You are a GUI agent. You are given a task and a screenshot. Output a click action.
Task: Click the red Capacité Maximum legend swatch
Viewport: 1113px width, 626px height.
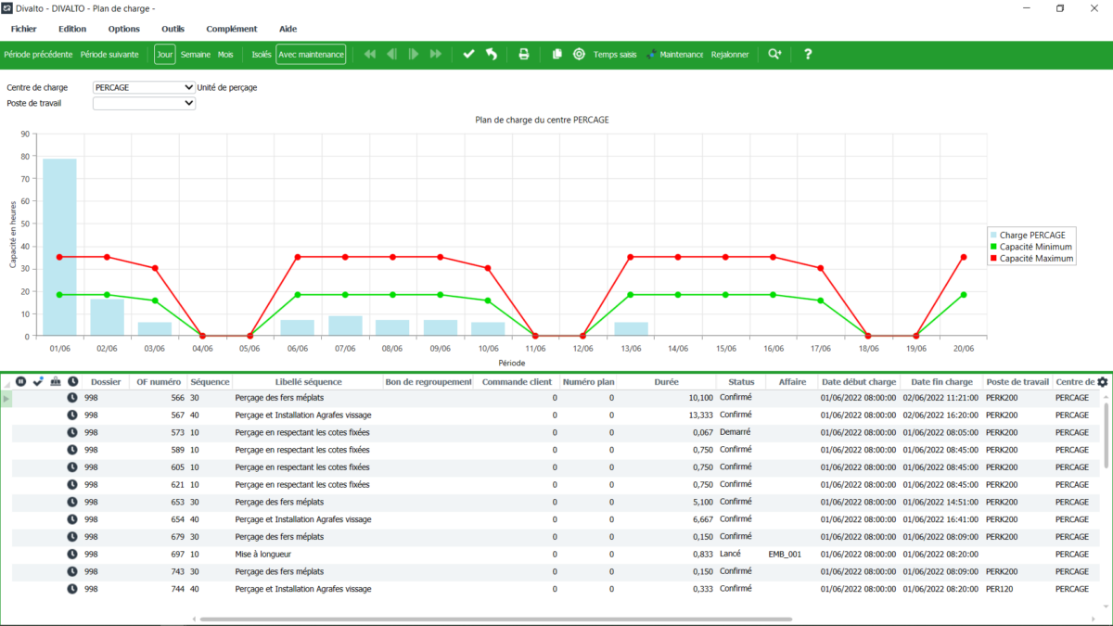pos(993,259)
